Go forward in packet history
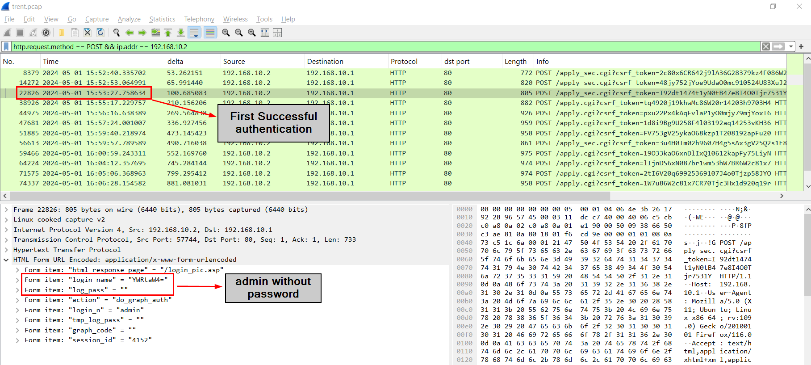This screenshot has width=811, height=365. (x=142, y=33)
